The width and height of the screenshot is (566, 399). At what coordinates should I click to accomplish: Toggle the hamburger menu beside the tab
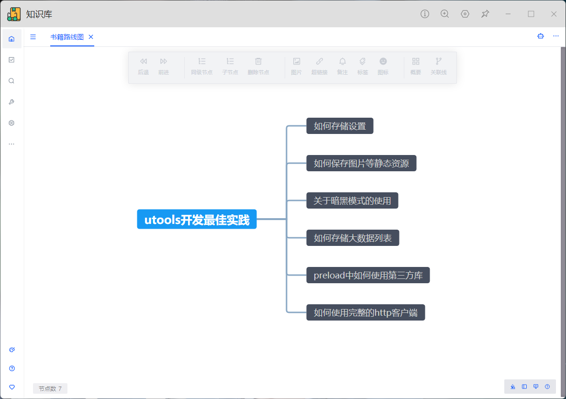click(33, 37)
